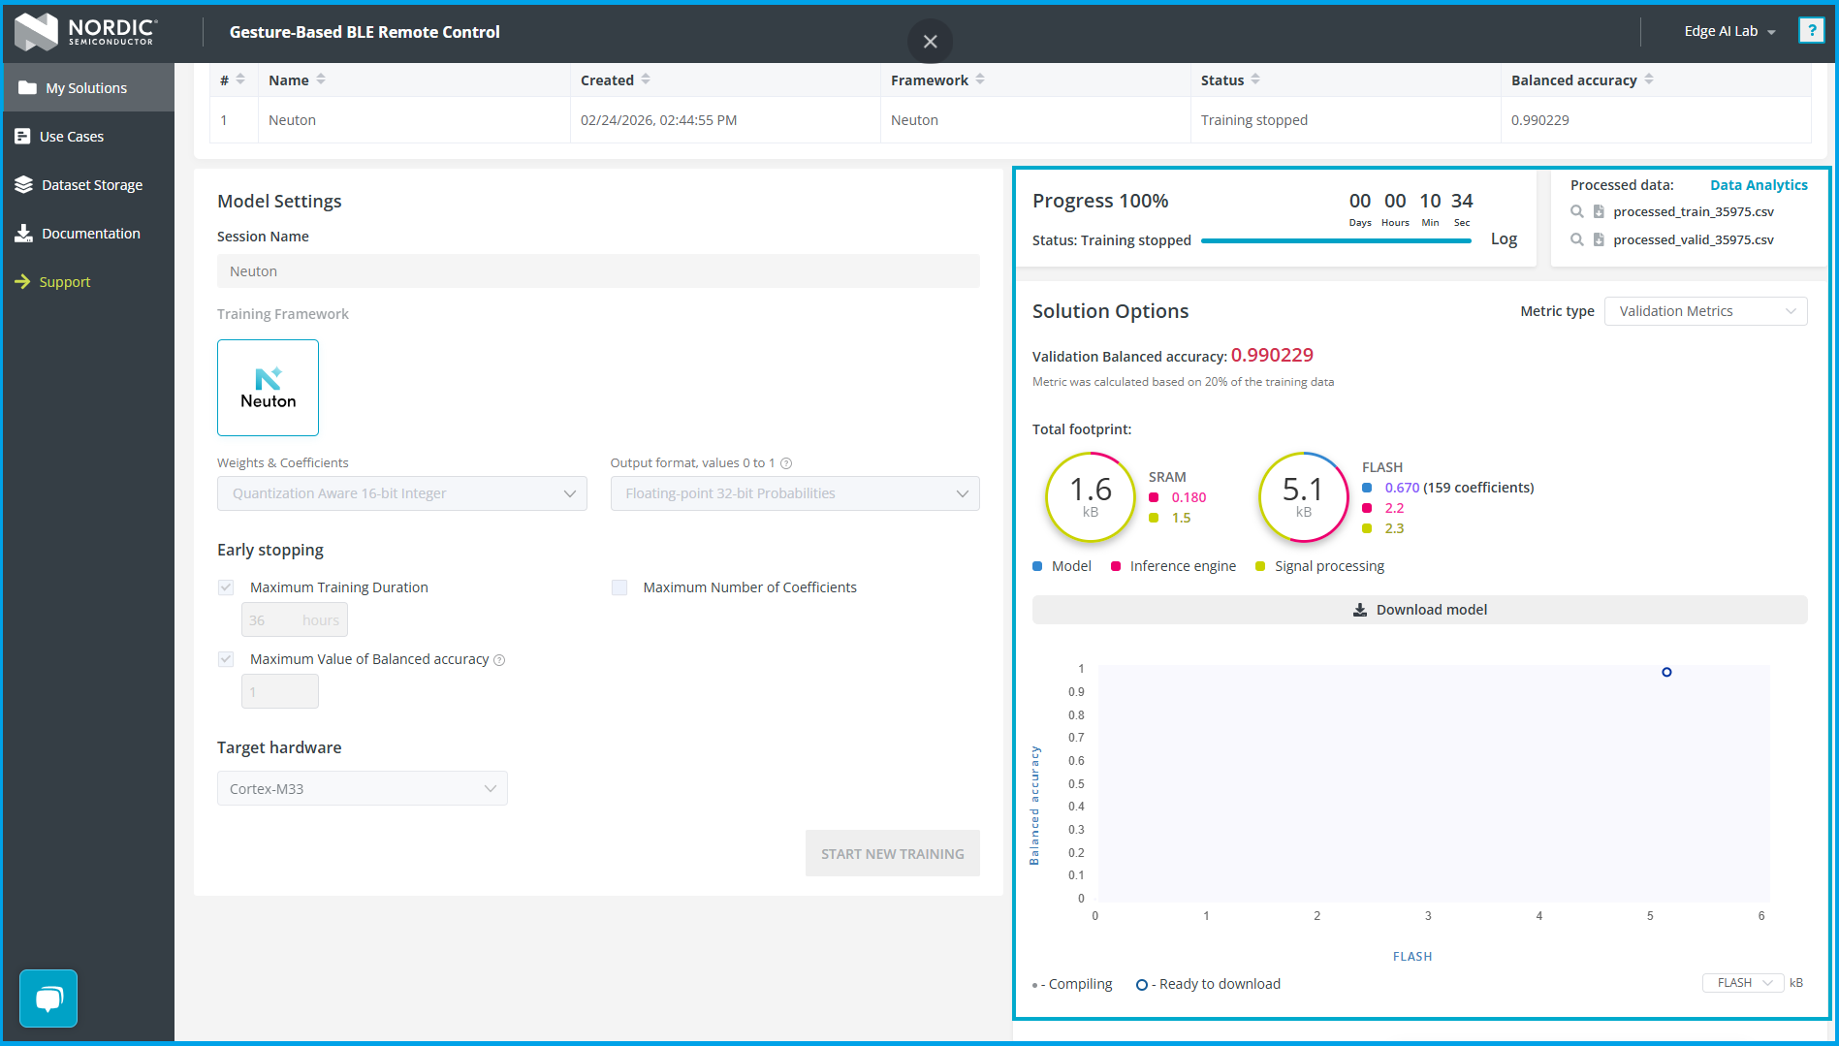
Task: Open the Edge AI Lab account menu
Action: click(1729, 31)
